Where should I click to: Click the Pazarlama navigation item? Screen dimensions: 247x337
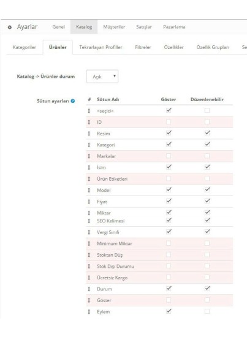[x=174, y=27]
